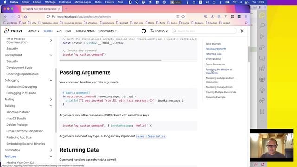The width and height of the screenshot is (297, 167).
Task: Open Debugging in VS Code sidebar page
Action: click(x=21, y=93)
